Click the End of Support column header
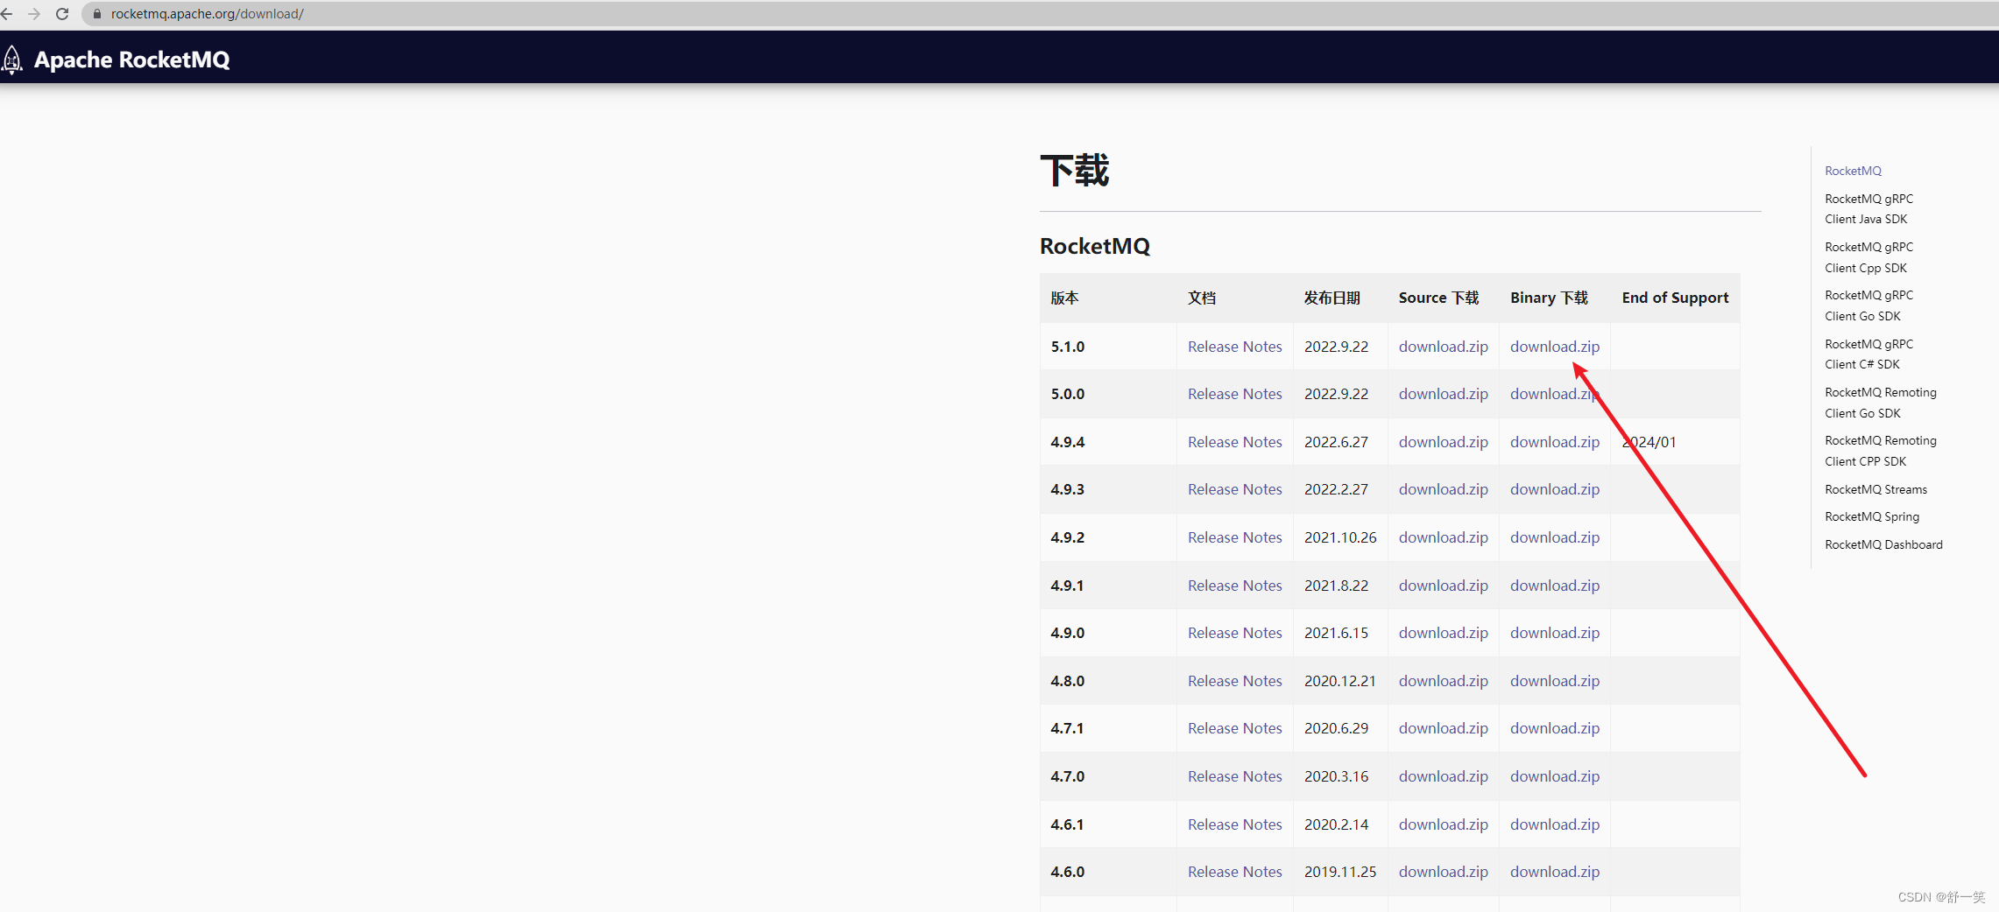 (x=1675, y=298)
